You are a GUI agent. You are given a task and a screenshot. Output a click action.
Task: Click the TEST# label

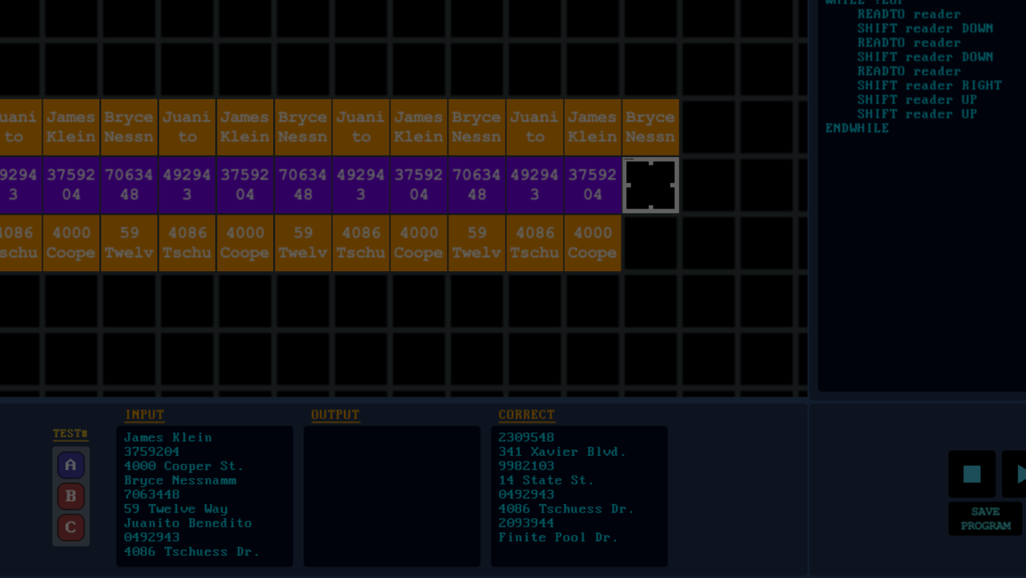(x=70, y=434)
